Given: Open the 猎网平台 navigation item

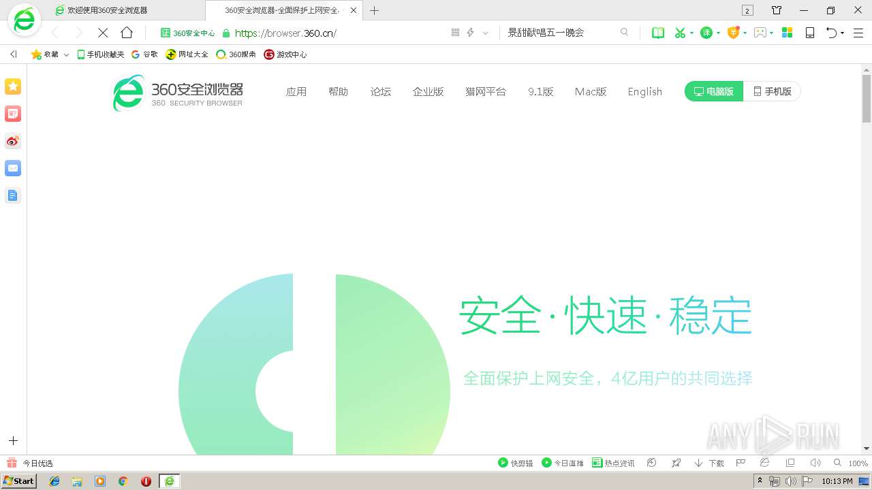Looking at the screenshot, I should tap(486, 92).
